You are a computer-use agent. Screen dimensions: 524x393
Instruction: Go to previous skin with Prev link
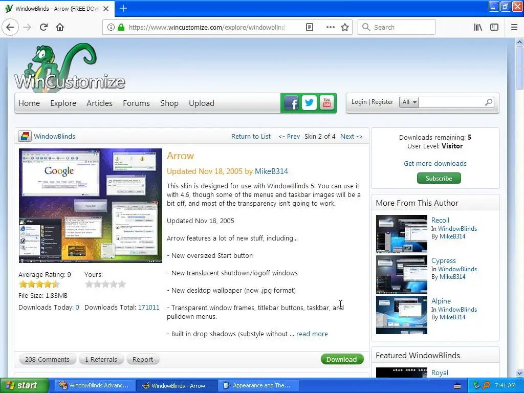(290, 136)
